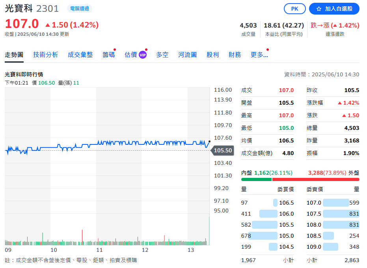Click the large 107.0 price headline
This screenshot has width=367, height=268.
coord(22,24)
